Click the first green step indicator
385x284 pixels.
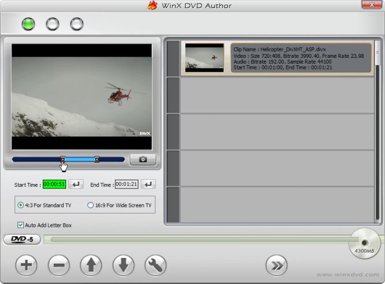28,24
